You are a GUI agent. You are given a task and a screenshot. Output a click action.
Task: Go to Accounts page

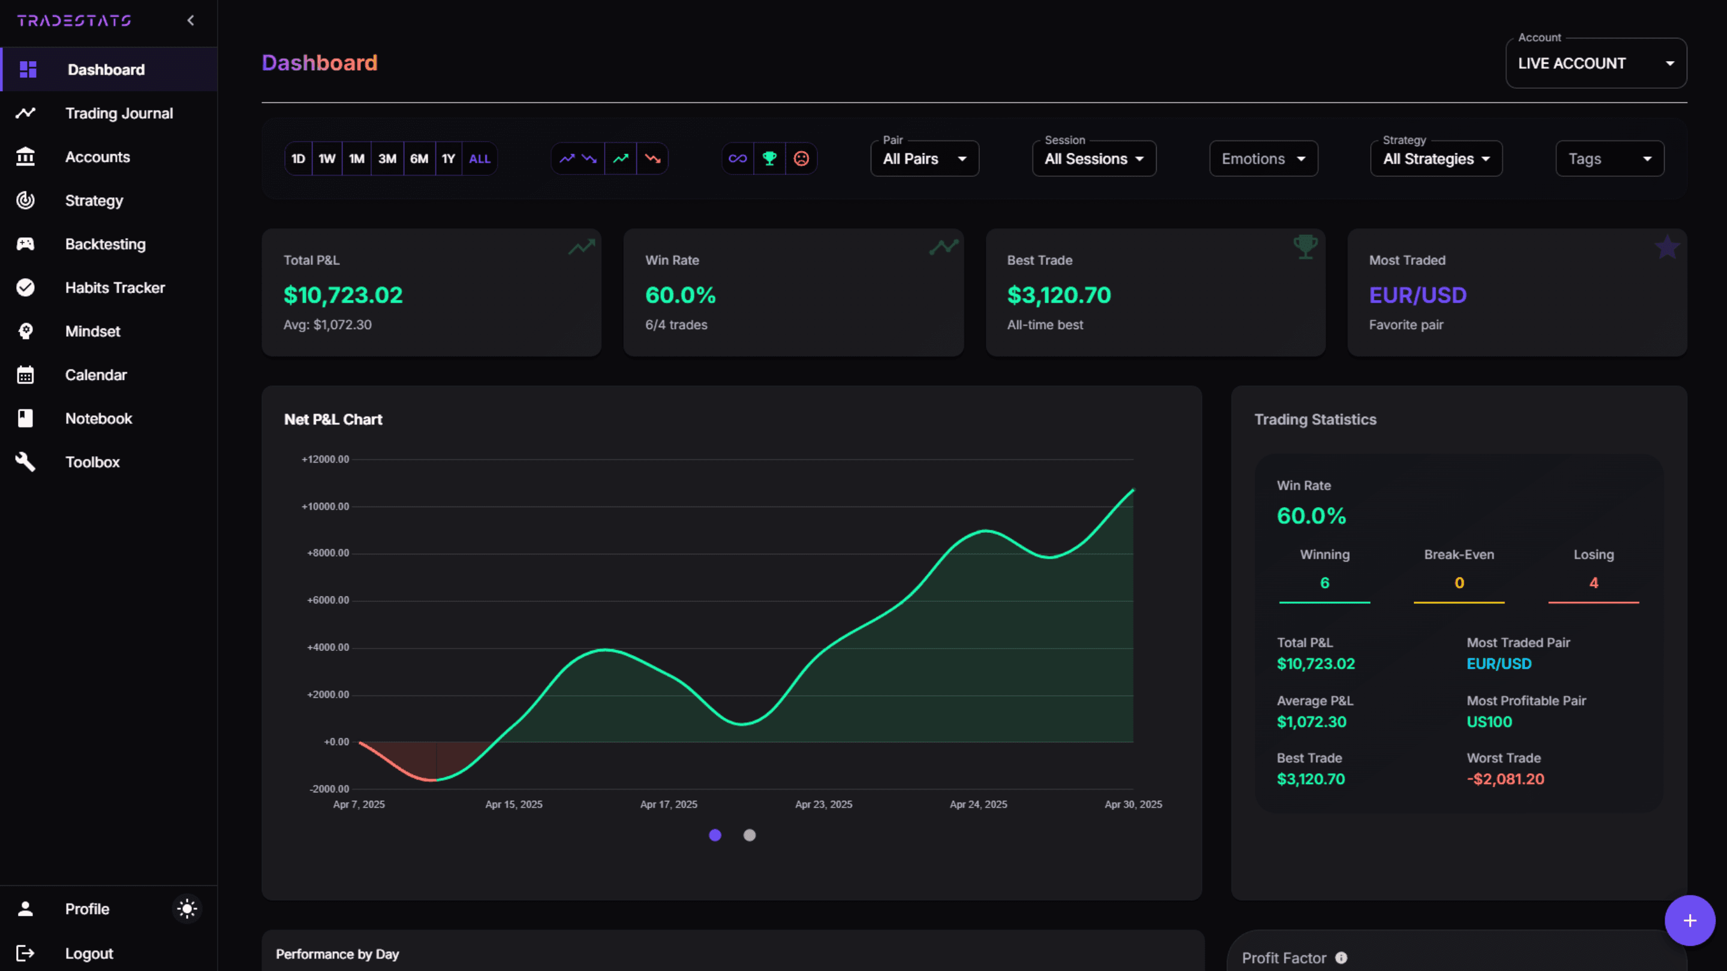[109, 157]
